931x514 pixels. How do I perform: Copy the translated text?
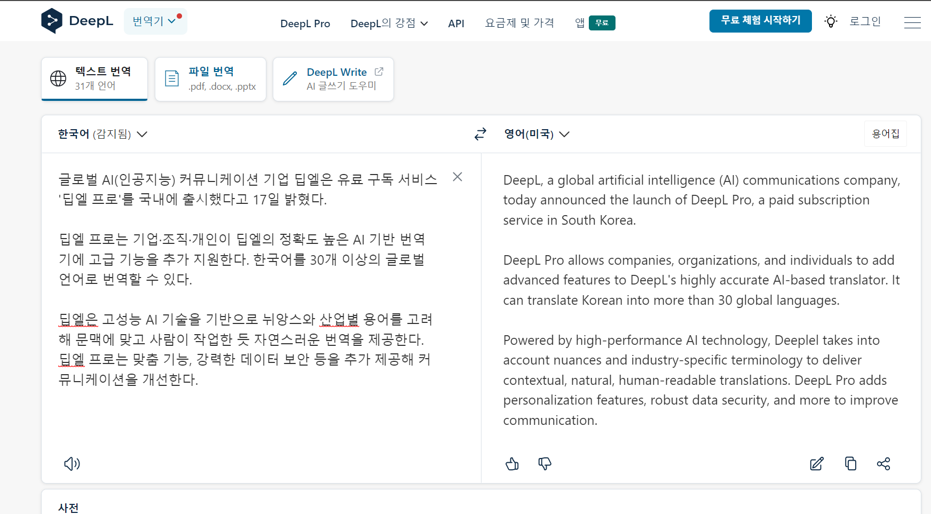(850, 464)
